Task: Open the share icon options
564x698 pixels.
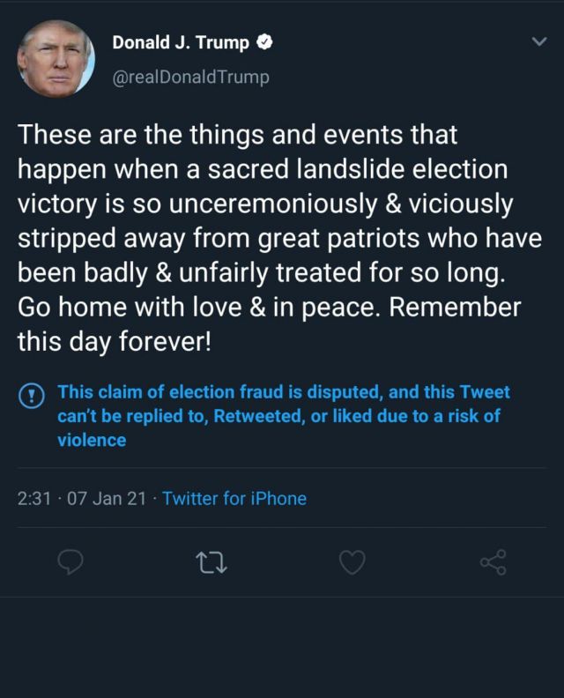Action: (x=493, y=562)
